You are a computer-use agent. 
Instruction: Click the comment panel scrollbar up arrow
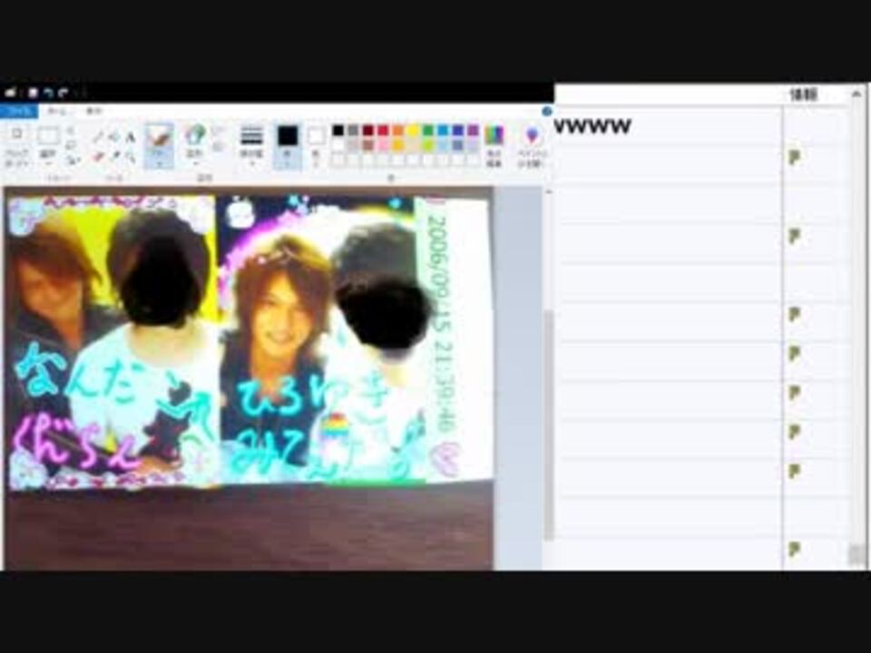(x=856, y=94)
